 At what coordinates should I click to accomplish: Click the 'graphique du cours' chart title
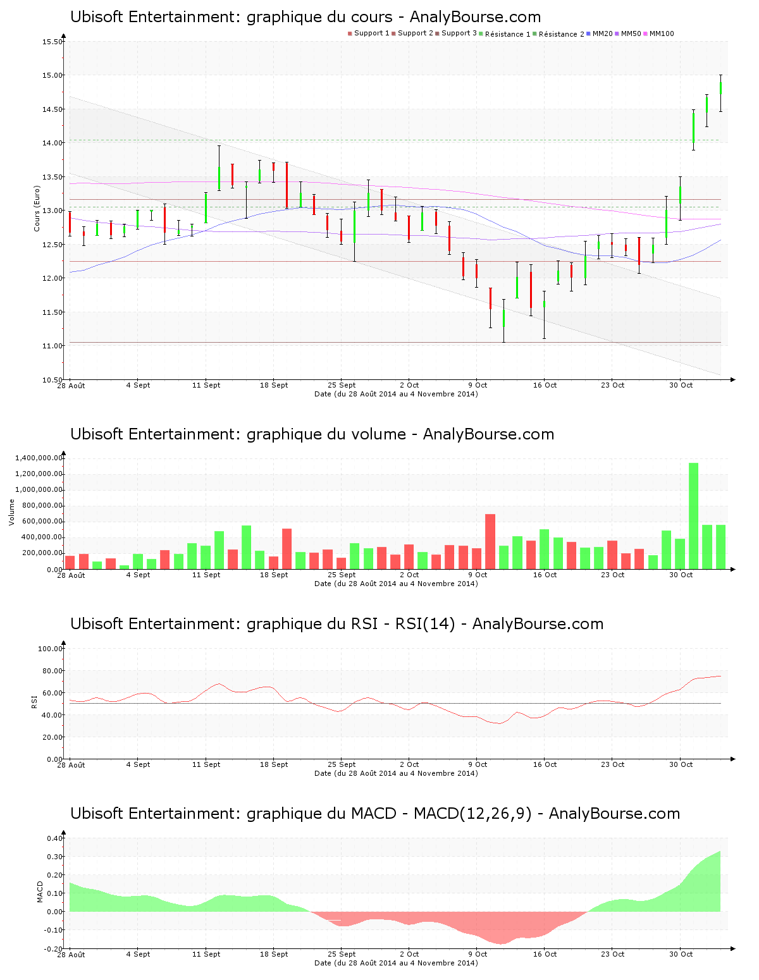pos(305,17)
